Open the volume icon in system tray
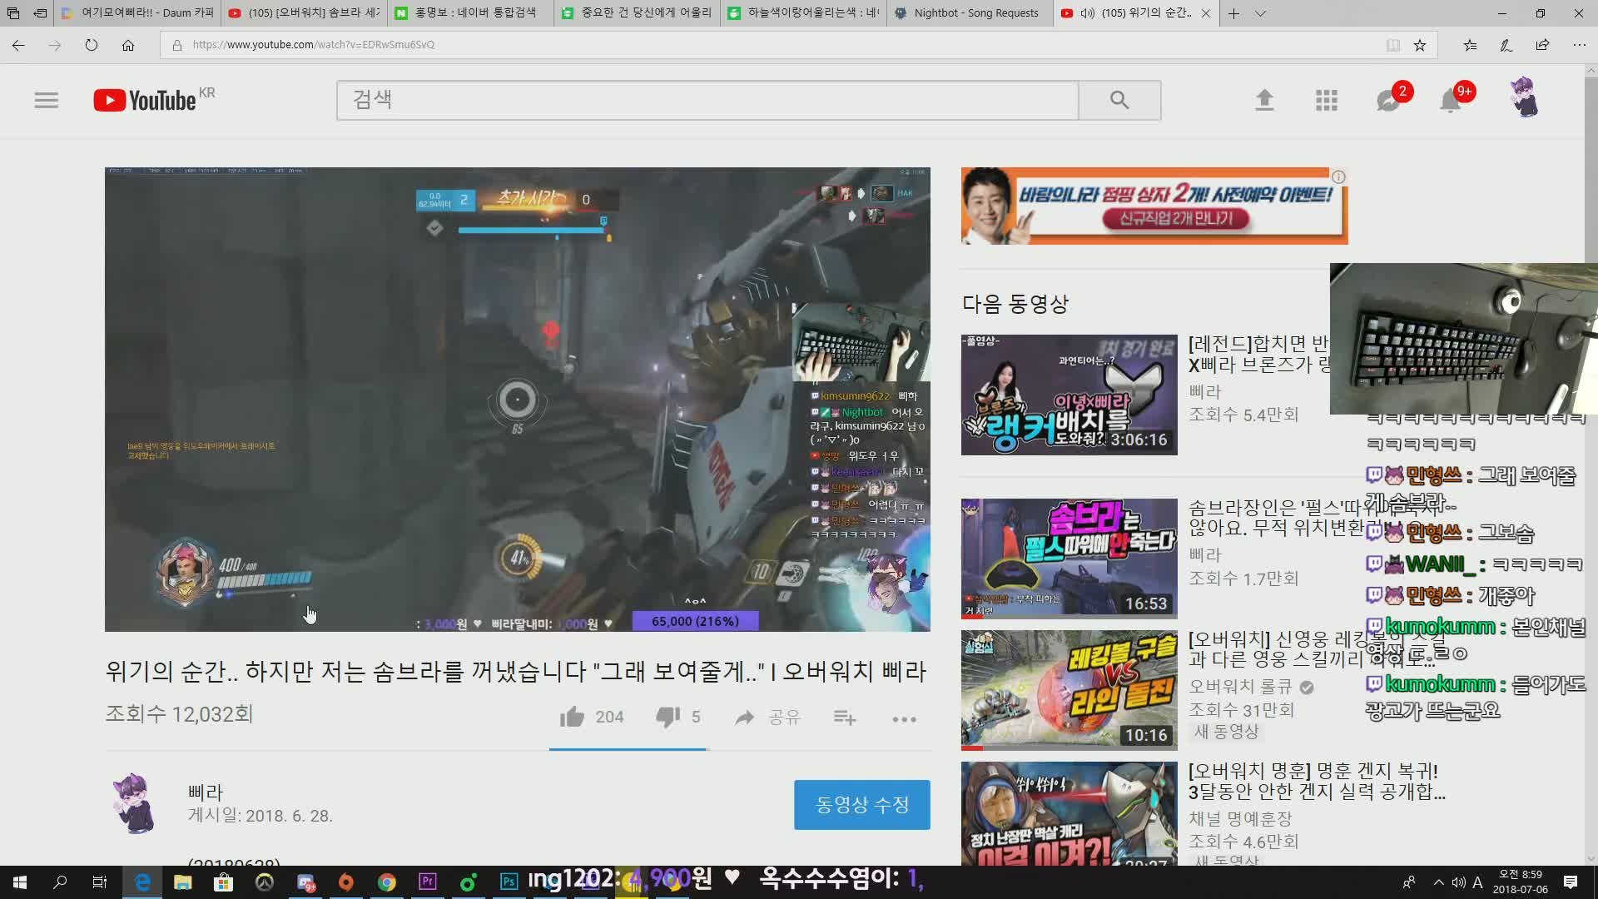1598x899 pixels. tap(1458, 882)
